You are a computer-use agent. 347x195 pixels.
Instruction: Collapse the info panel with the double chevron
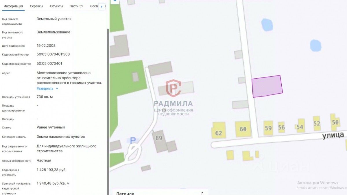115,1
